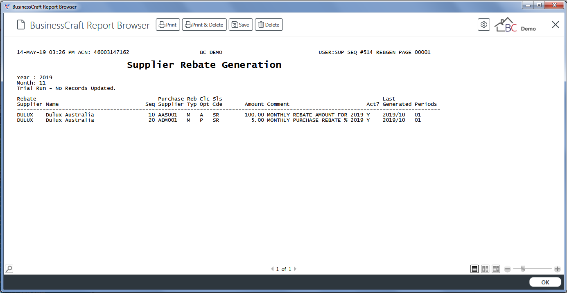Select comment "MONTHLY PURCHASE REBATE % 2019"
This screenshot has width=567, height=293.
pyautogui.click(x=315, y=120)
